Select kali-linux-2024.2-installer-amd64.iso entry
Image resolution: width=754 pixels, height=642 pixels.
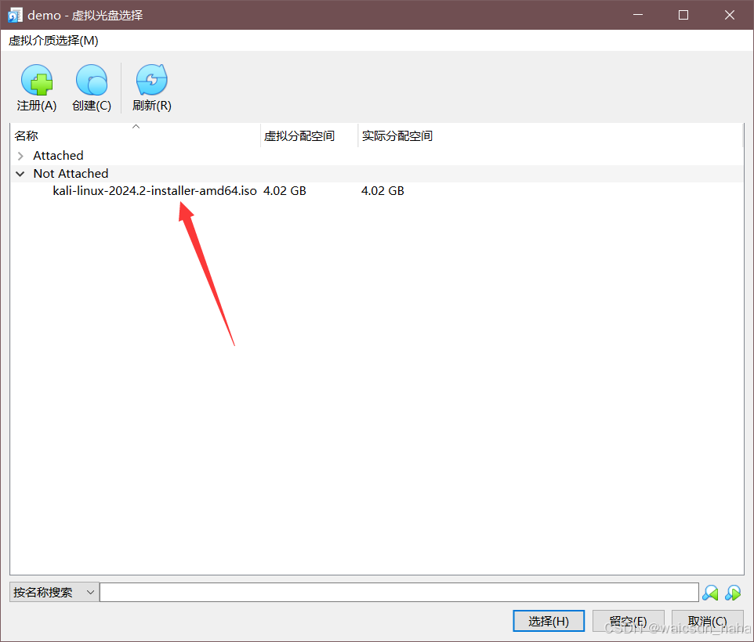(x=155, y=191)
